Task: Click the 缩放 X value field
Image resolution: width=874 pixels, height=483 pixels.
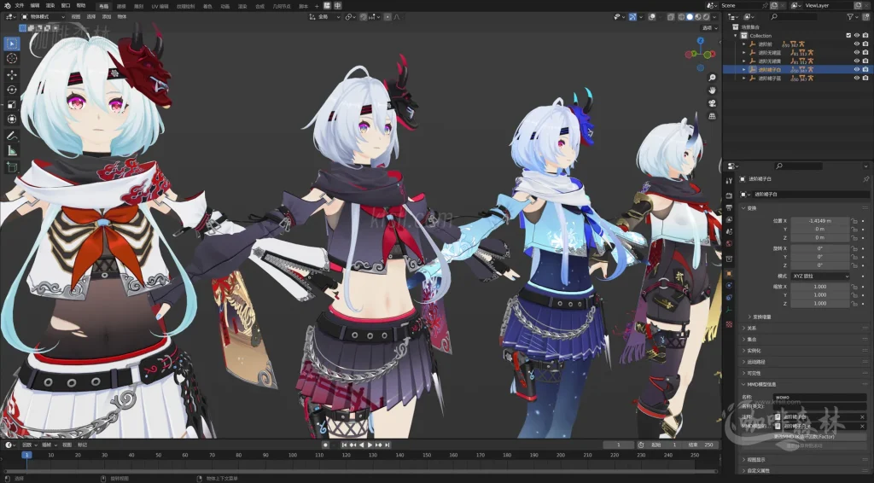Action: [x=820, y=287]
